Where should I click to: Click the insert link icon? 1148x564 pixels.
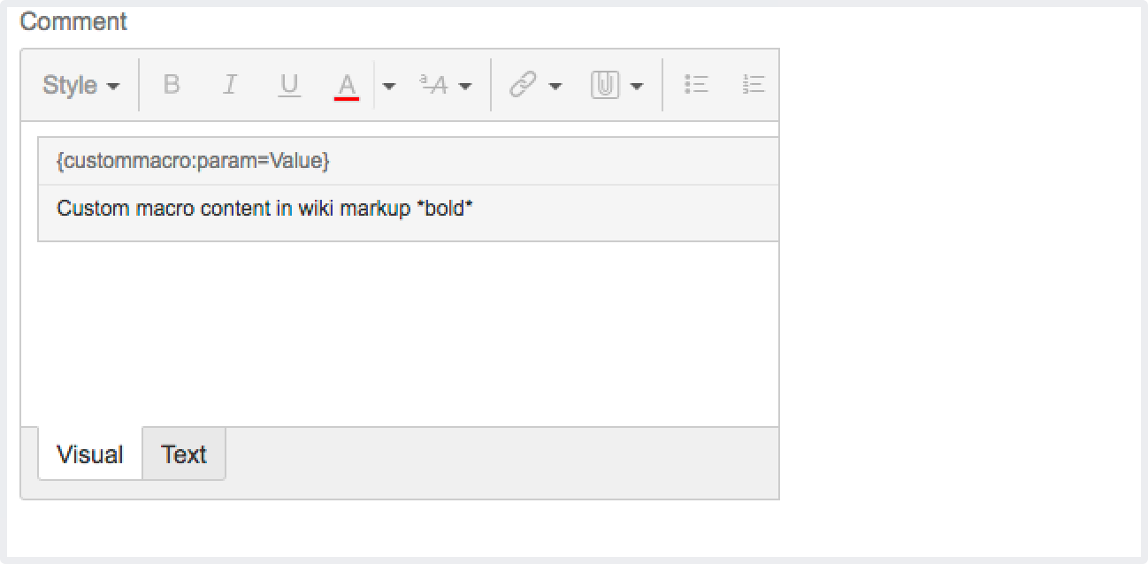(x=524, y=85)
